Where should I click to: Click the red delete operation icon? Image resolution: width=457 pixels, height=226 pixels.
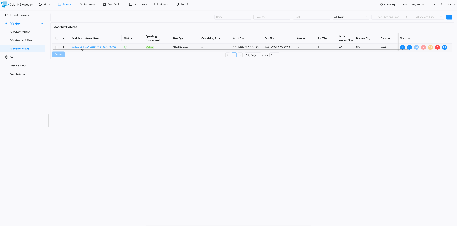[x=437, y=47]
